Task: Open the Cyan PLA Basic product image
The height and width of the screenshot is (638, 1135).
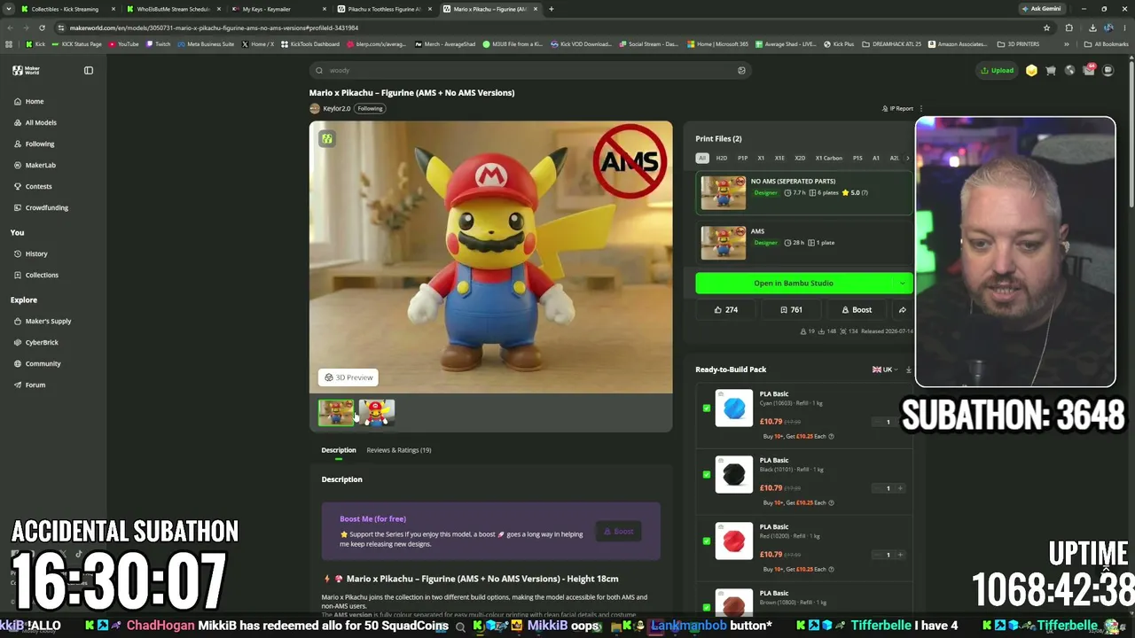Action: pyautogui.click(x=734, y=408)
